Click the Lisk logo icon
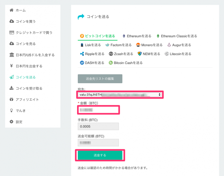Image resolution: width=224 pixels, height=176 pixels. pos(82,45)
